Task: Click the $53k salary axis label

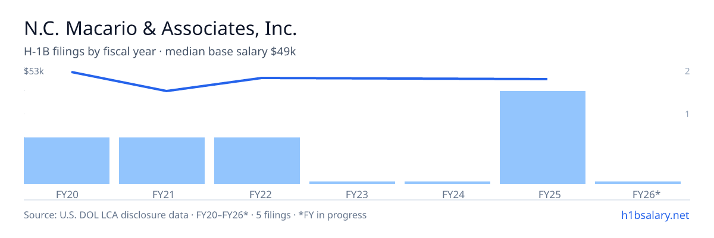Action: (x=34, y=71)
